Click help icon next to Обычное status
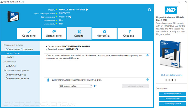Image resolution: width=189 pixels, height=108 pixels. click(x=70, y=17)
